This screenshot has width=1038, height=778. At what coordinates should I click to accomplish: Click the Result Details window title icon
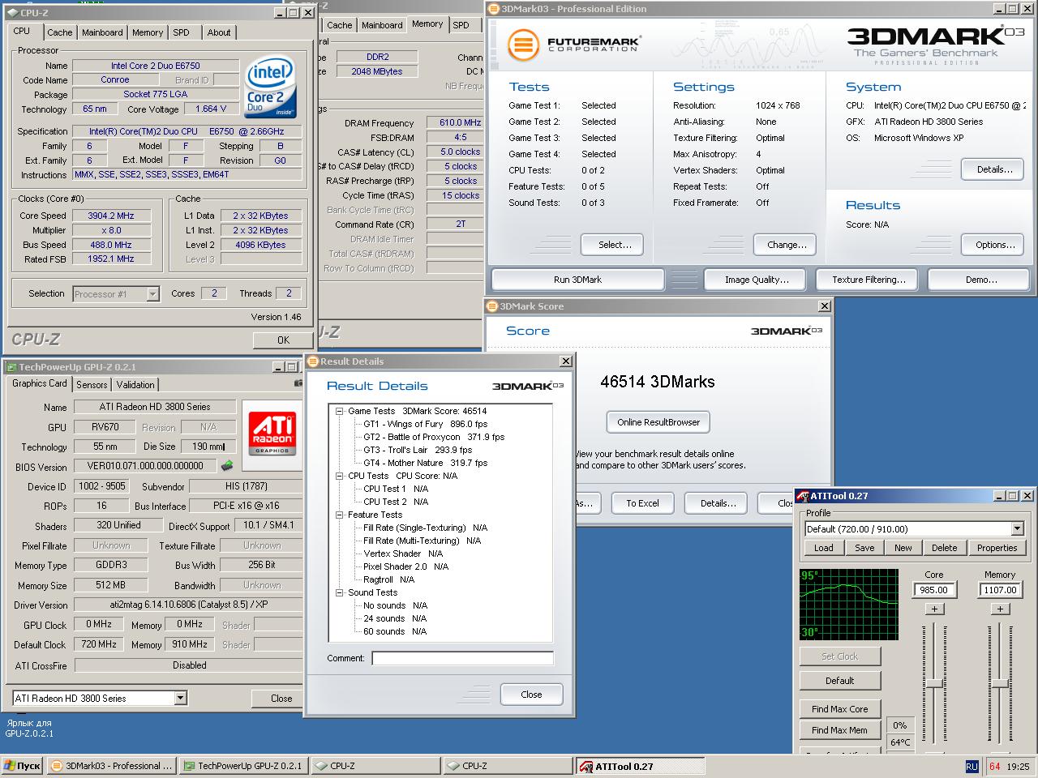pyautogui.click(x=312, y=361)
